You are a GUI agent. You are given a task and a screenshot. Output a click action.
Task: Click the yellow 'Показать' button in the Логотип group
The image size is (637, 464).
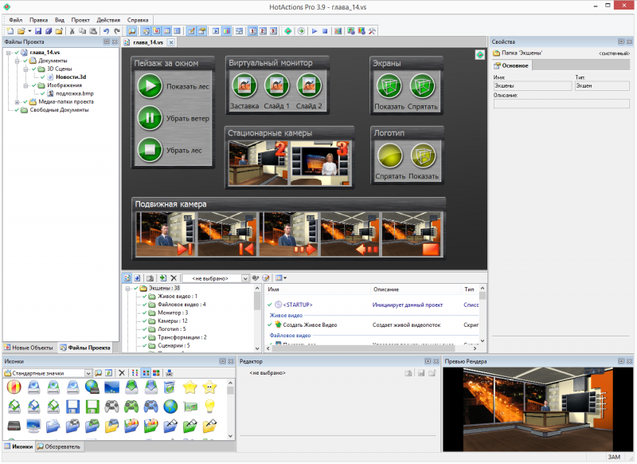pos(423,155)
